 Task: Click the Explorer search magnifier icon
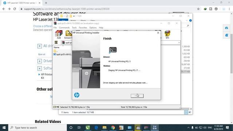pyautogui.click(x=188, y=26)
